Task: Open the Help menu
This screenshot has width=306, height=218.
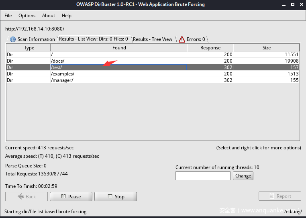Action: pyautogui.click(x=67, y=16)
